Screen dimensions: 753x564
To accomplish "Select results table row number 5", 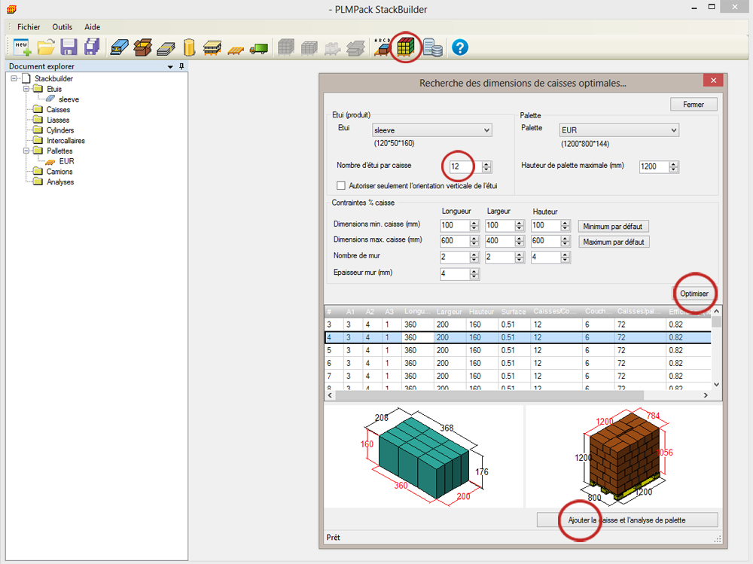I will tap(518, 350).
